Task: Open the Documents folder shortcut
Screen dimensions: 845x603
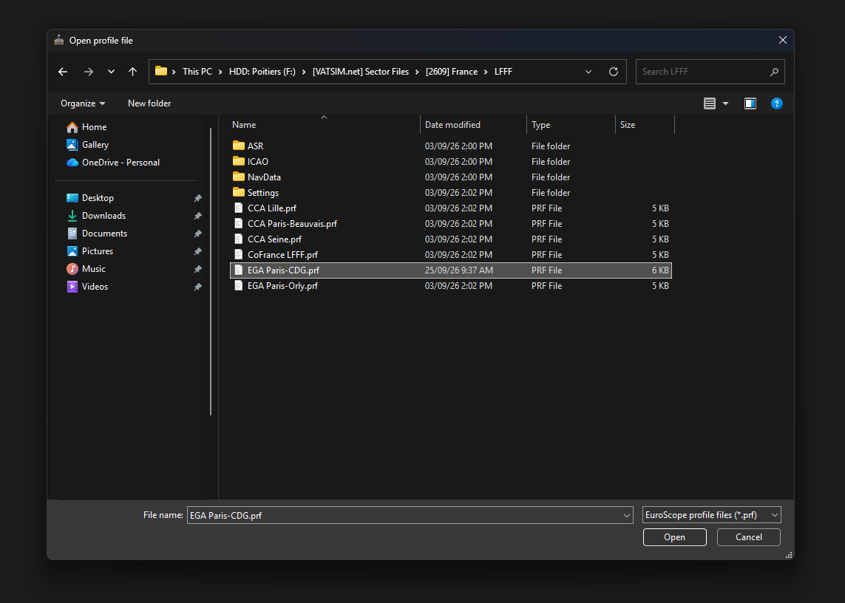Action: pos(97,234)
